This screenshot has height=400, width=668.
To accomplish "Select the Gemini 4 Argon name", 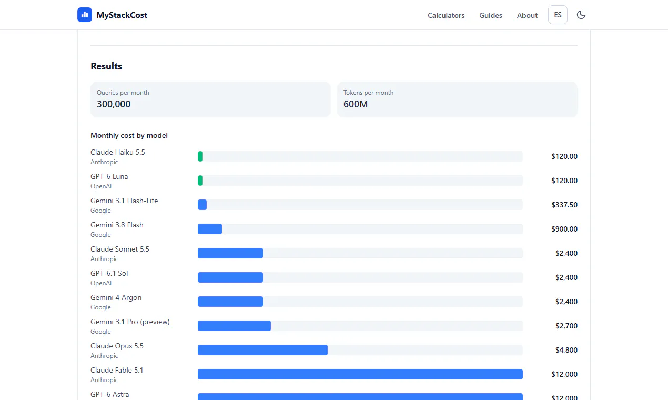I will tap(116, 297).
